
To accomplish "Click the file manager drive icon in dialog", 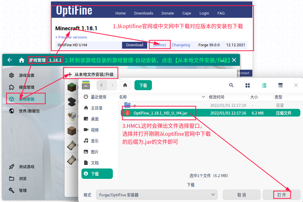I will coord(86,85).
